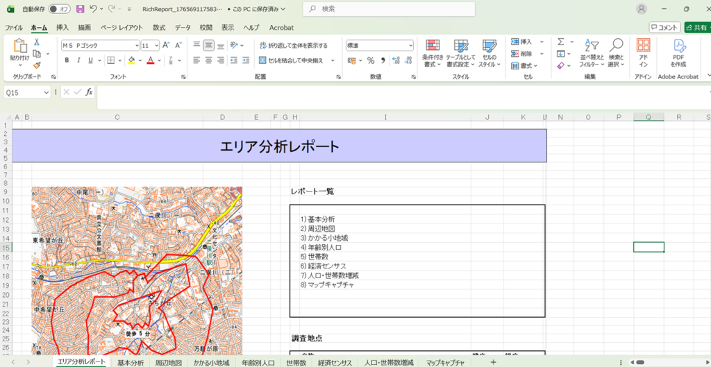Increase font size with large A icon
711x367 pixels.
(166, 45)
